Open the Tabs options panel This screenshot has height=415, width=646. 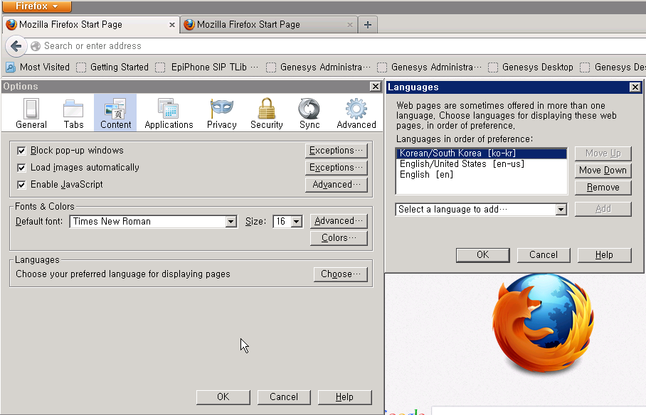pos(73,113)
